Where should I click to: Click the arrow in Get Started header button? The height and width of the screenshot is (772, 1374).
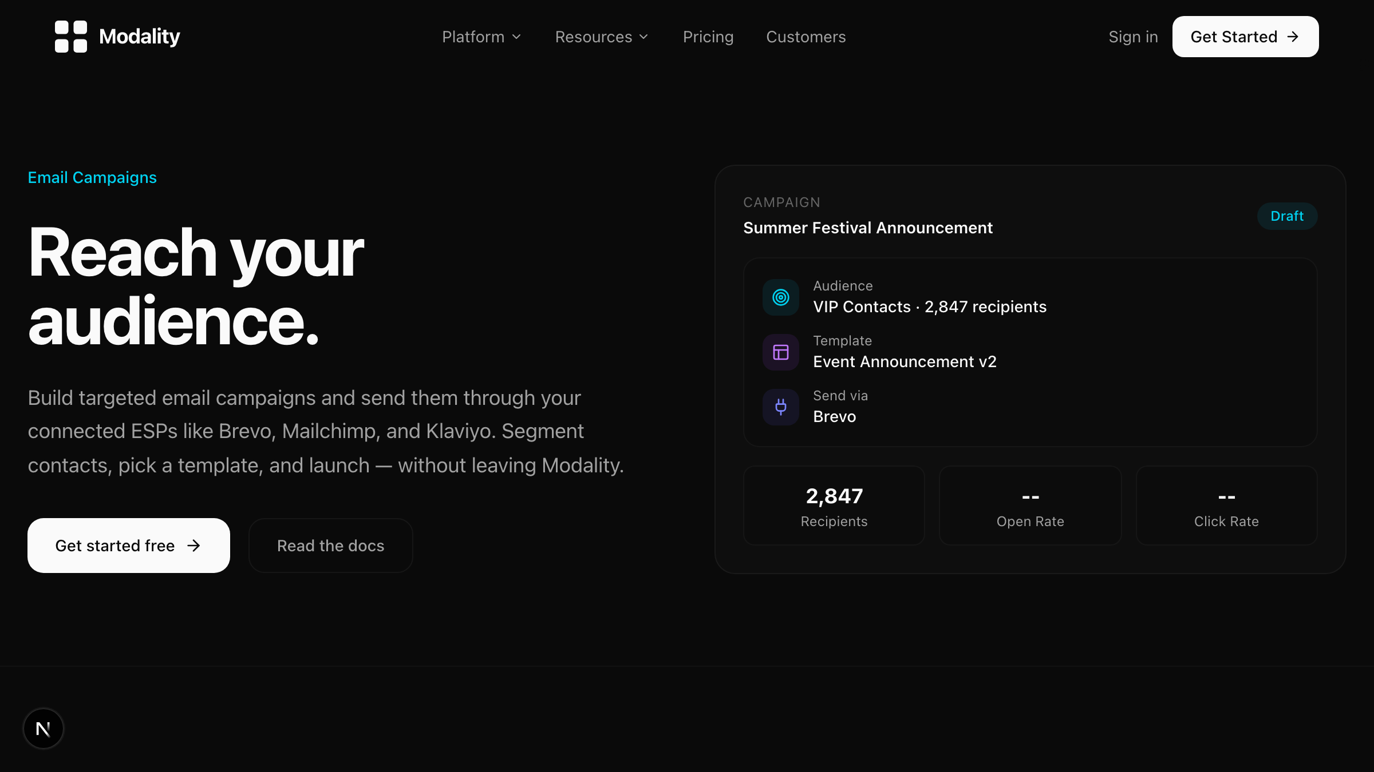tap(1293, 37)
